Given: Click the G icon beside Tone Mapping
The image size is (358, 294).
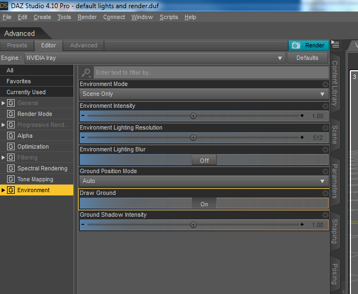Looking at the screenshot, I should tap(11, 179).
